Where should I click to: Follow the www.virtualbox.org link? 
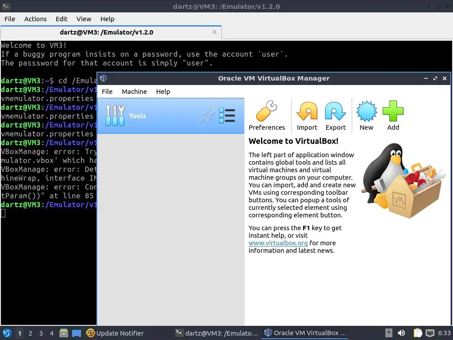[x=278, y=243]
